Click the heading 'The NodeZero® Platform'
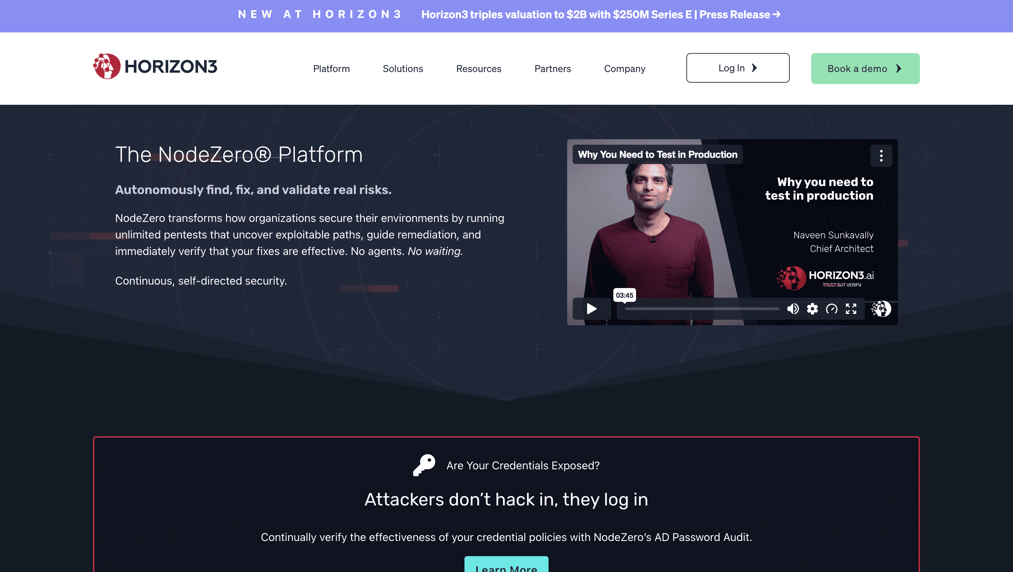This screenshot has height=572, width=1013. coord(239,154)
